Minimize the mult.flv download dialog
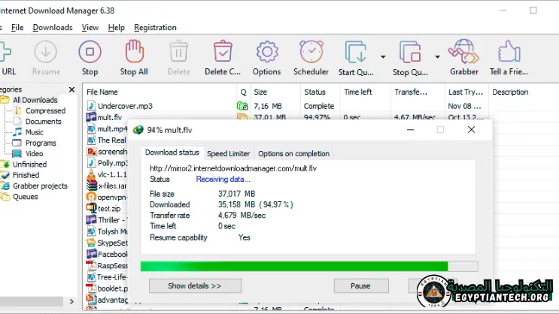 410,130
